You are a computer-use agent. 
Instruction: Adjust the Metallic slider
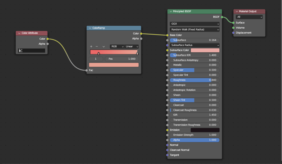coord(195,65)
